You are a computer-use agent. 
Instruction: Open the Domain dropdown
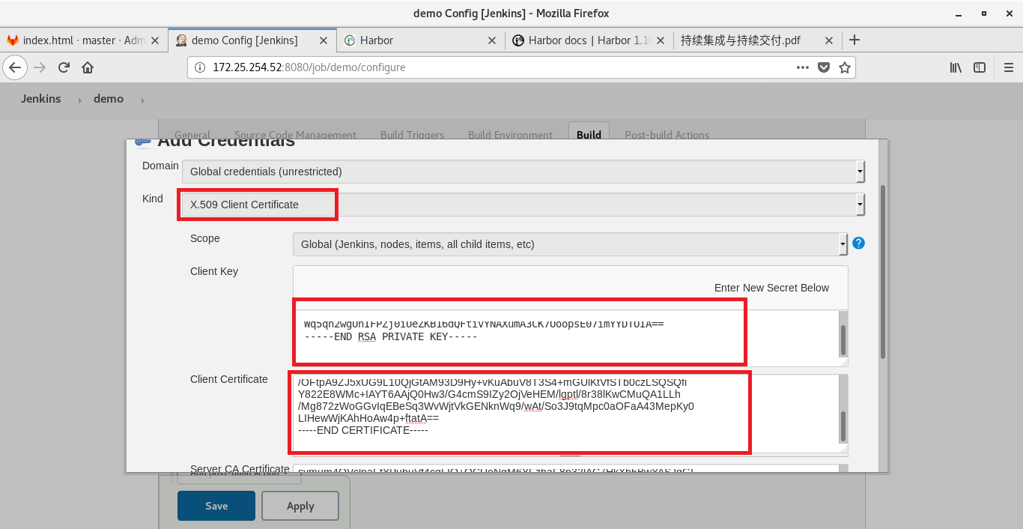click(x=523, y=172)
